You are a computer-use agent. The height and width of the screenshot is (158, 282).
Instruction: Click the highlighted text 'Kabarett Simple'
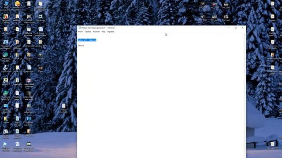click(x=87, y=40)
